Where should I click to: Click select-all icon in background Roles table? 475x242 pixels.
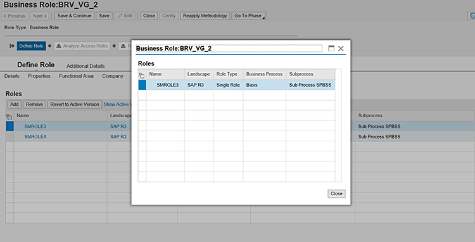pyautogui.click(x=9, y=116)
